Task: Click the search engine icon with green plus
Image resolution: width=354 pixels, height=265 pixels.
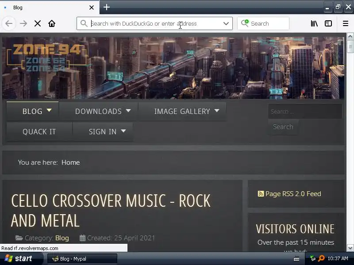Action: click(245, 23)
